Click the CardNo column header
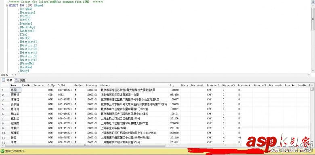315x155 pixels. click(x=26, y=85)
